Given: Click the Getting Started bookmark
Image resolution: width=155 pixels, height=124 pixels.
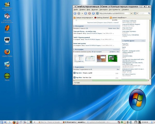Looking at the screenshot, I should coord(102,18).
